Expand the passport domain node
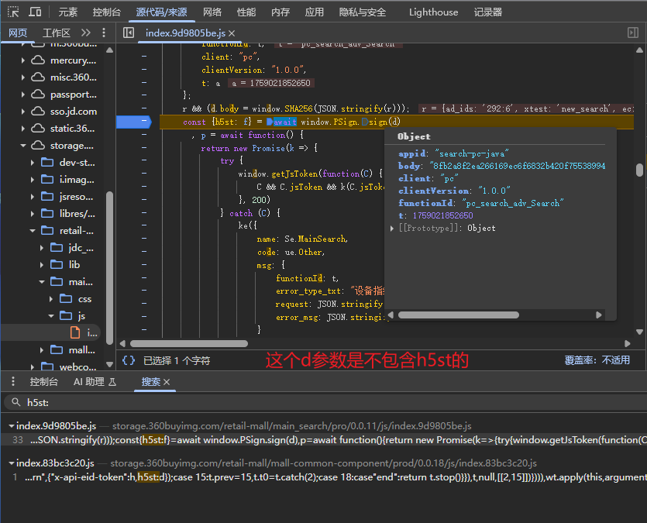The image size is (647, 523). (x=23, y=95)
